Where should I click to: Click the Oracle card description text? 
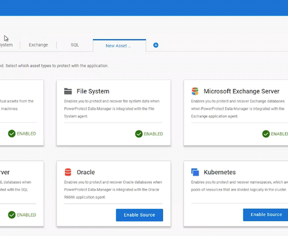point(113,190)
